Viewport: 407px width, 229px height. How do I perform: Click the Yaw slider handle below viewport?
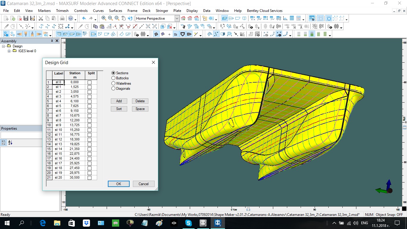[x=248, y=209]
